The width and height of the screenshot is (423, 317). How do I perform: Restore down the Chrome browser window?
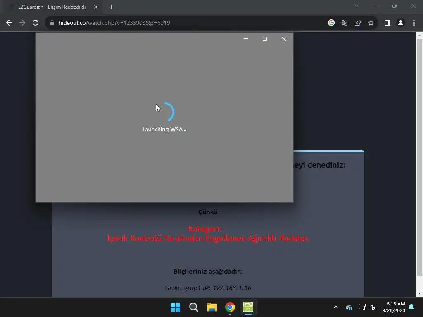(x=394, y=6)
